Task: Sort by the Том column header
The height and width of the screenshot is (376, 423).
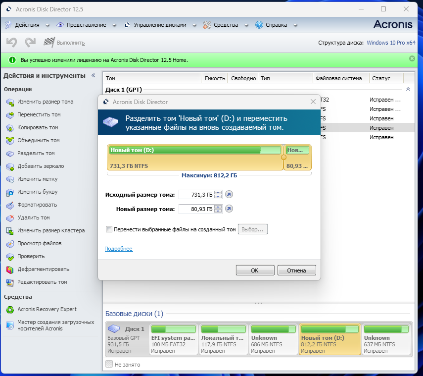Action: (x=152, y=78)
